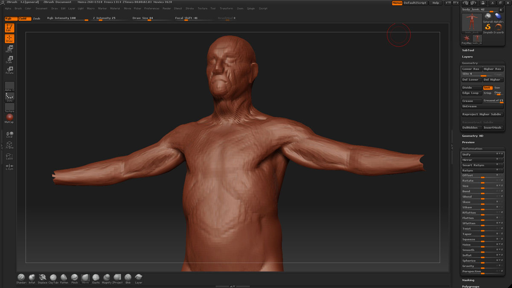Select the Blob sculpting brush
This screenshot has width=512, height=288.
(x=128, y=278)
